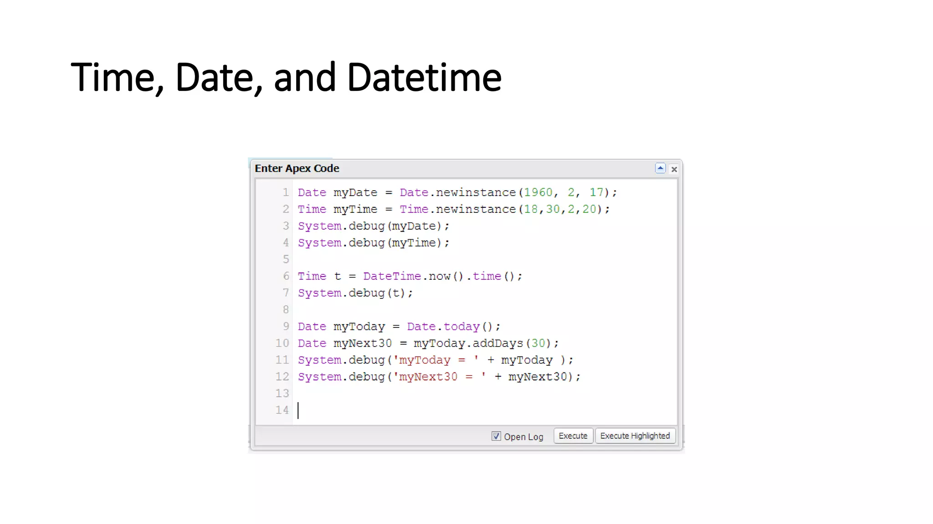The height and width of the screenshot is (524, 933).
Task: Click the System.debug(myTime) line
Action: (373, 243)
